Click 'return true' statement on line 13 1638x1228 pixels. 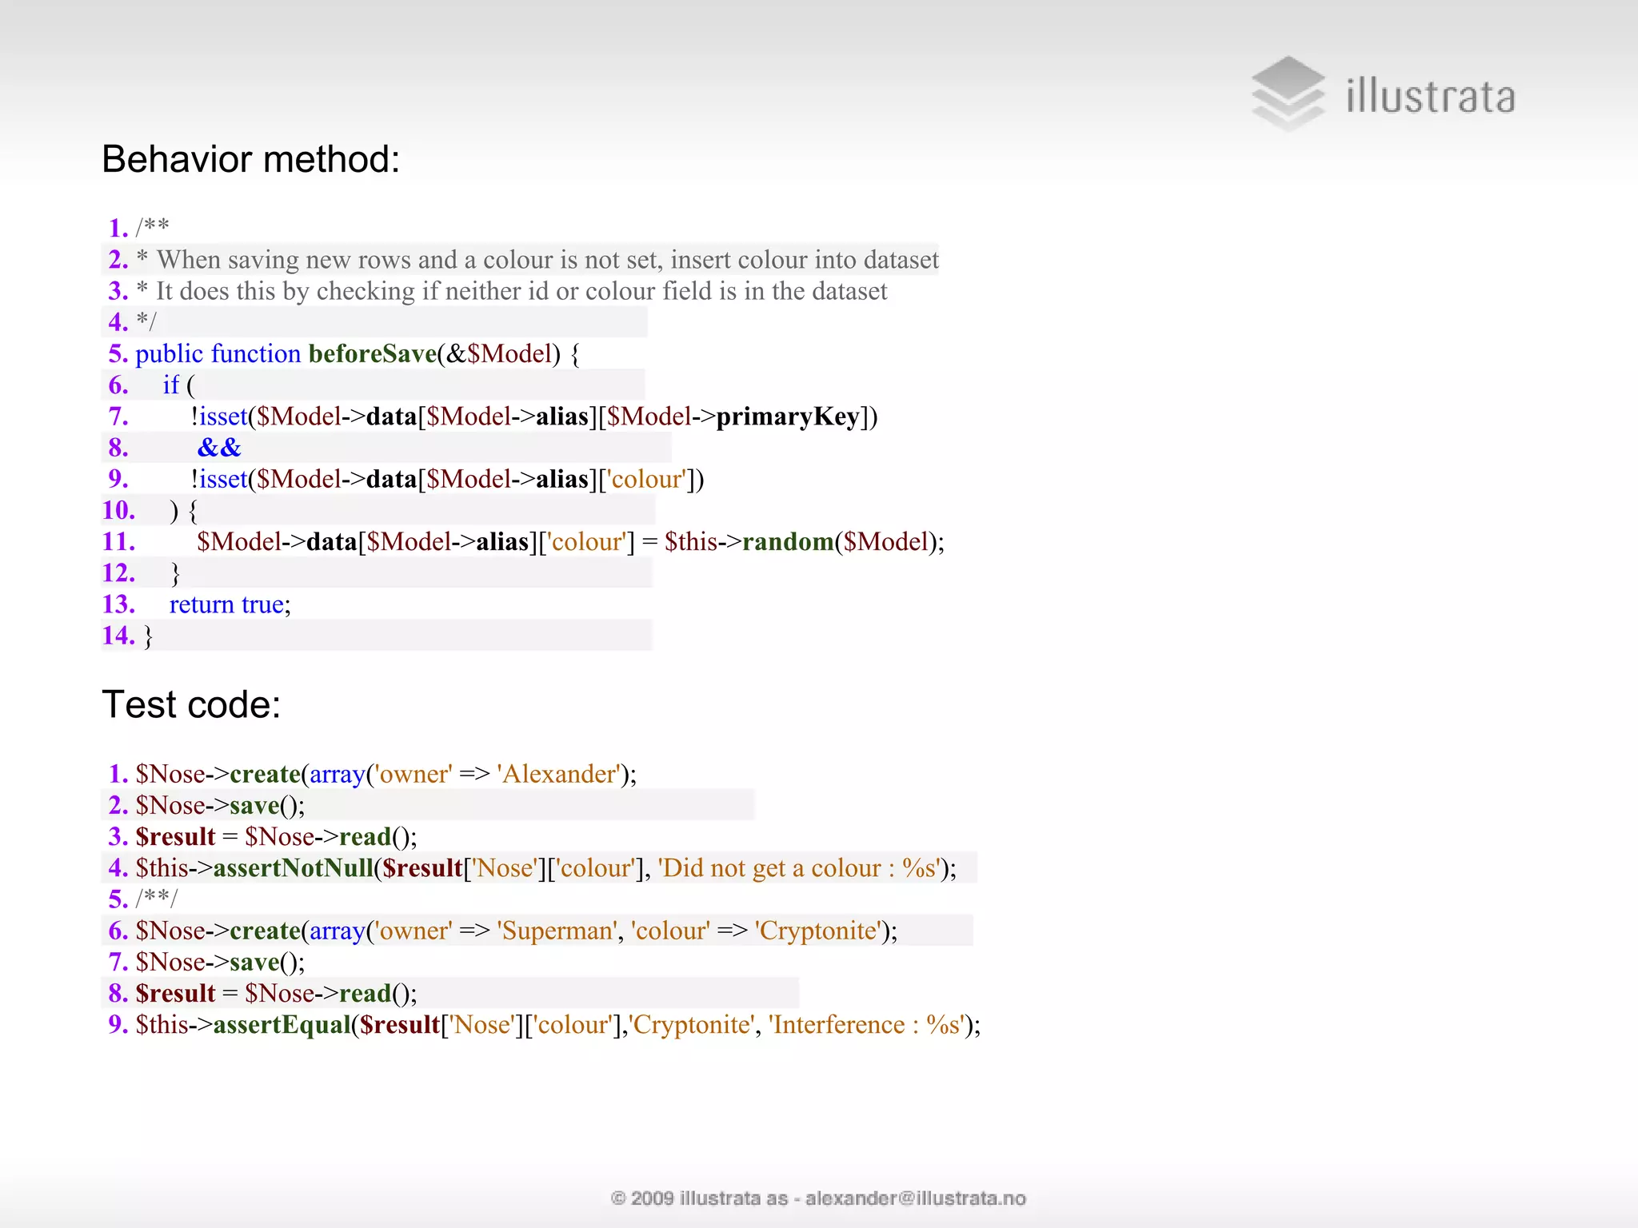pos(227,604)
